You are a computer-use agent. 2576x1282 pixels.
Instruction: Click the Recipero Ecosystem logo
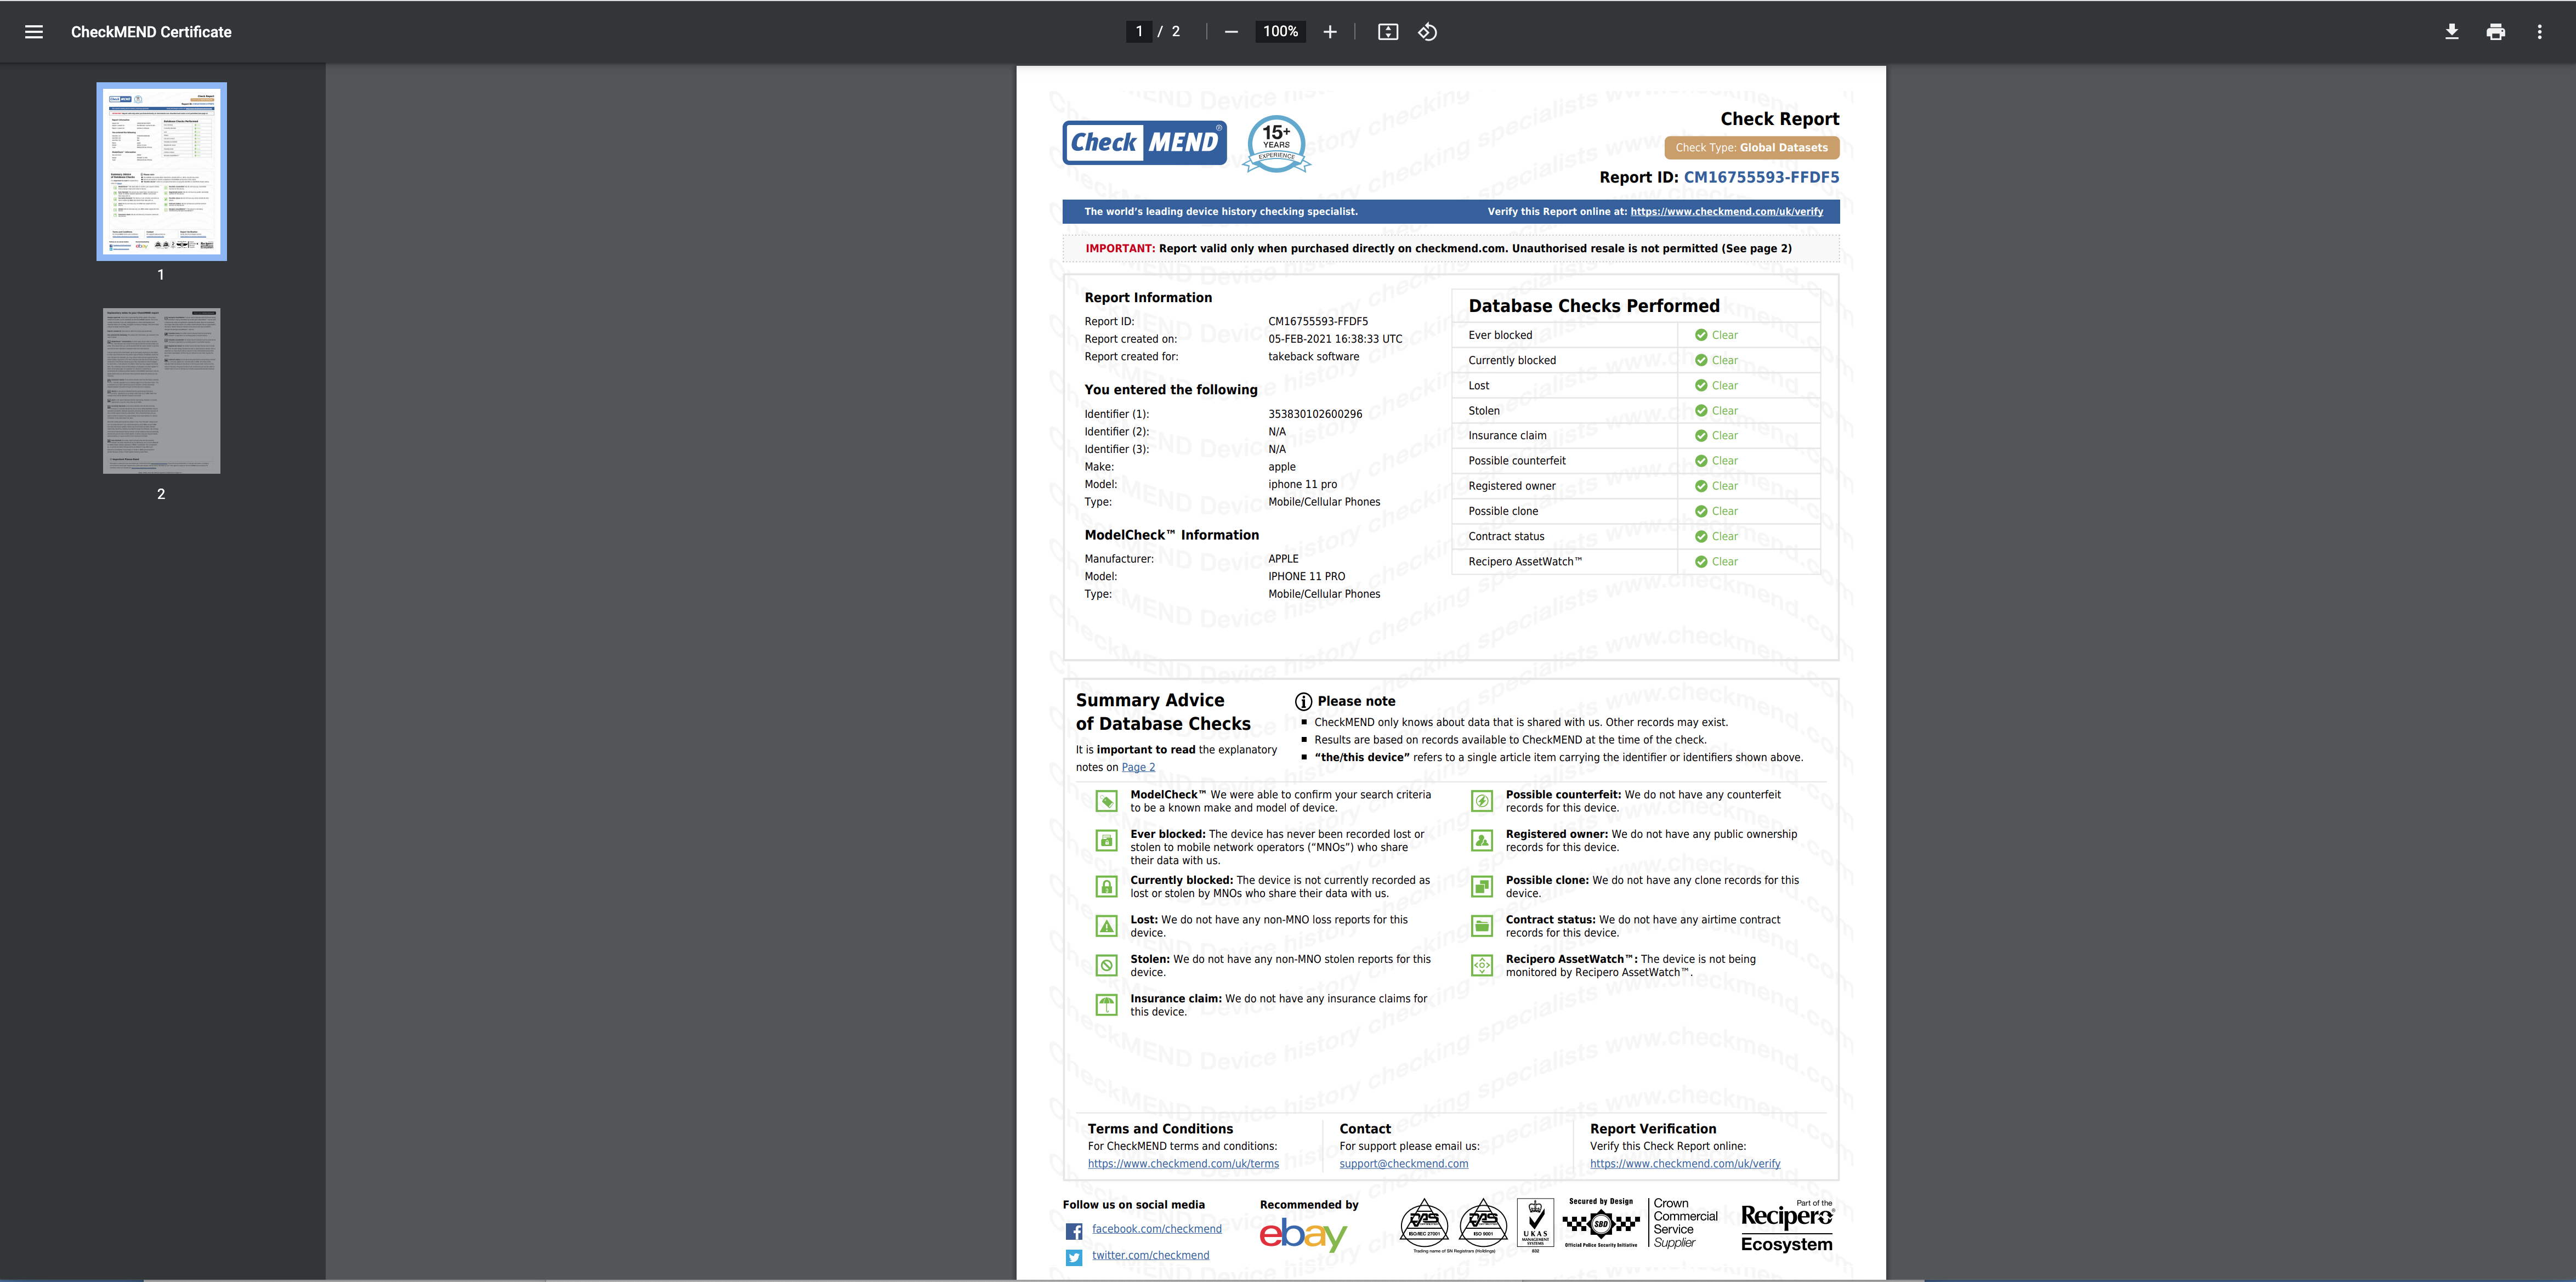tap(1787, 1228)
